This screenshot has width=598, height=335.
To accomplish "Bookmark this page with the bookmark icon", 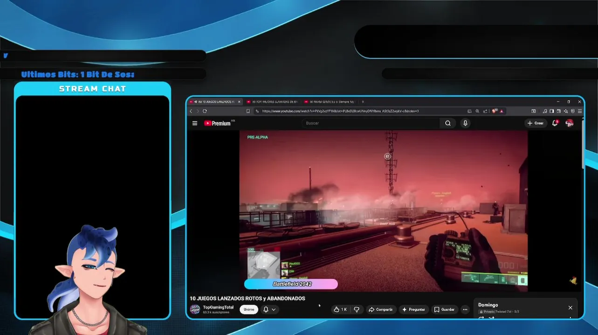I will pos(248,111).
